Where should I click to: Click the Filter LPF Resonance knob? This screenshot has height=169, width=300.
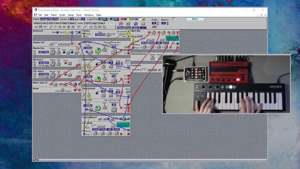coord(114,109)
